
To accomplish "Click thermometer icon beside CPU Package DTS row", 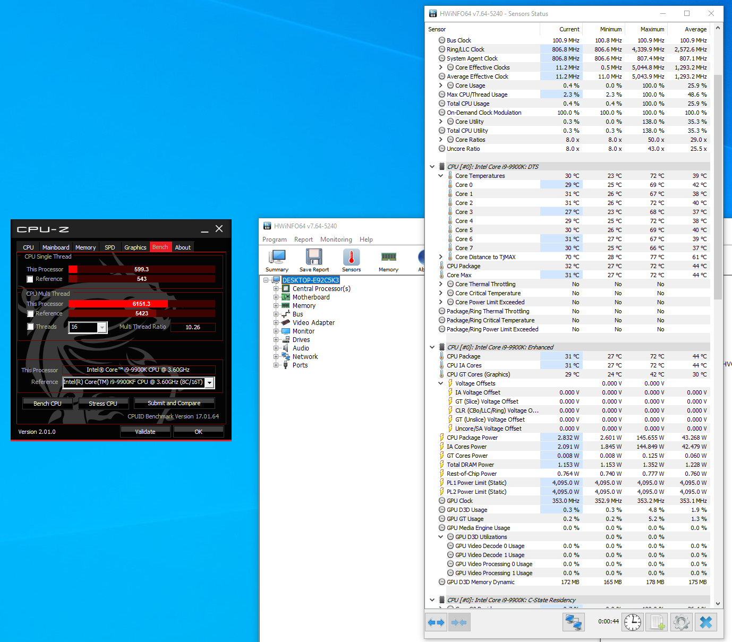I will (x=442, y=266).
